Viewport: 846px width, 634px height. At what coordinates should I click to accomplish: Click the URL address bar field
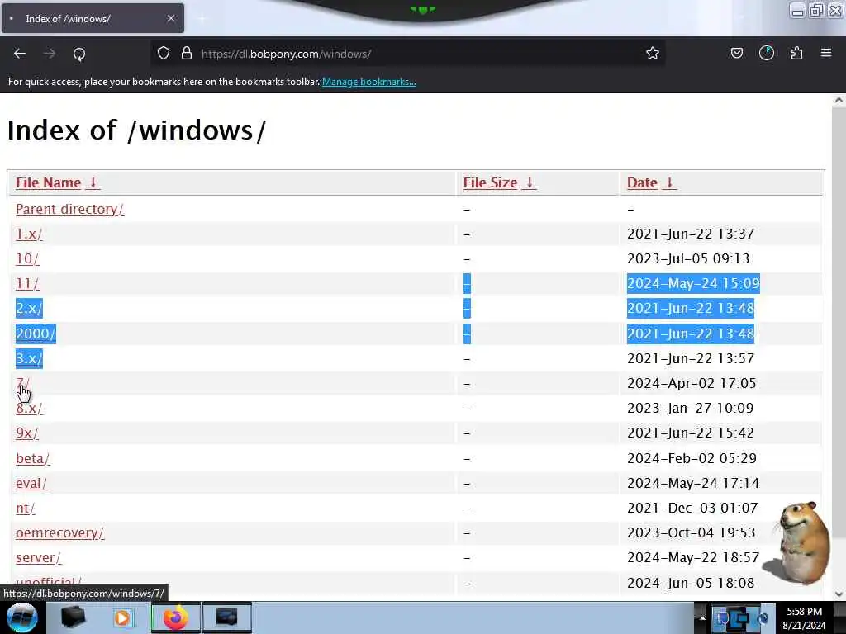pyautogui.click(x=408, y=54)
